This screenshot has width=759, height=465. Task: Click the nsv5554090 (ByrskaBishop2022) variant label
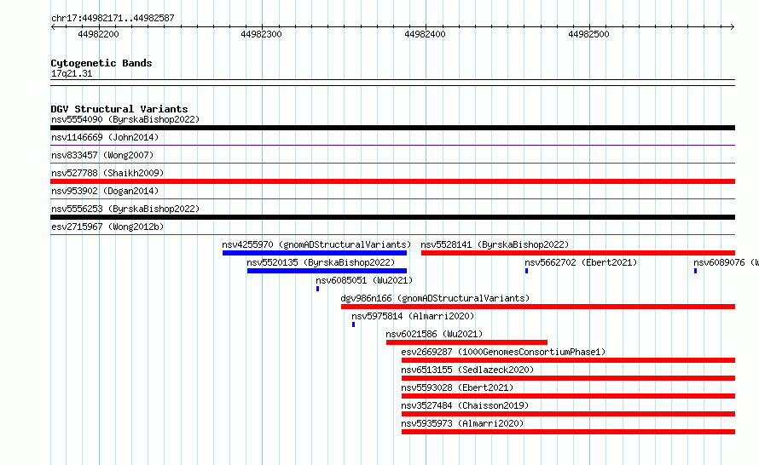(x=125, y=119)
